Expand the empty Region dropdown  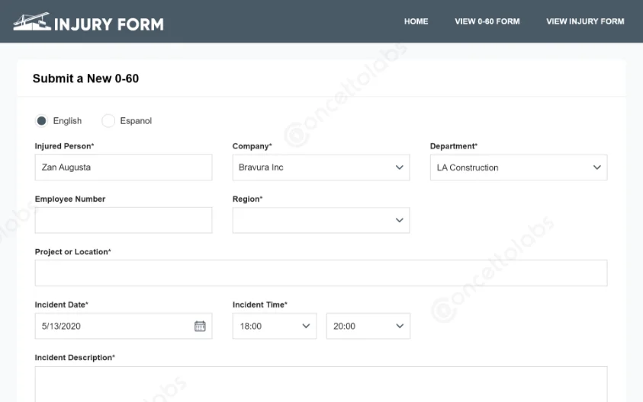(320, 220)
